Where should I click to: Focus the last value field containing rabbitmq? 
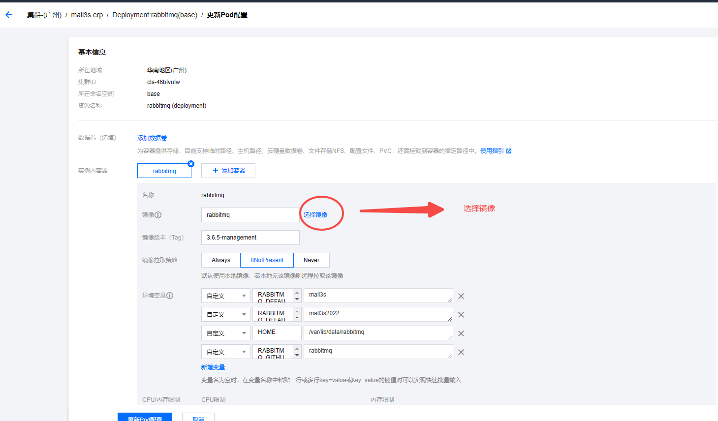coord(378,352)
